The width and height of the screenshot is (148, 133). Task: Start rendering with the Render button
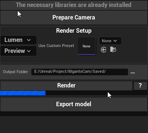click(66, 86)
